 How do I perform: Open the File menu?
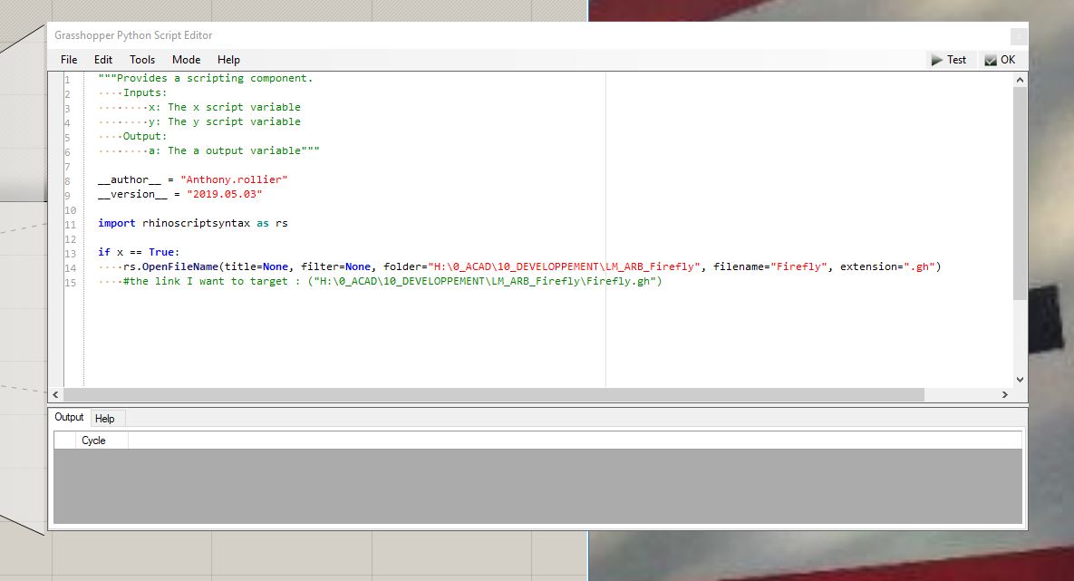point(68,60)
